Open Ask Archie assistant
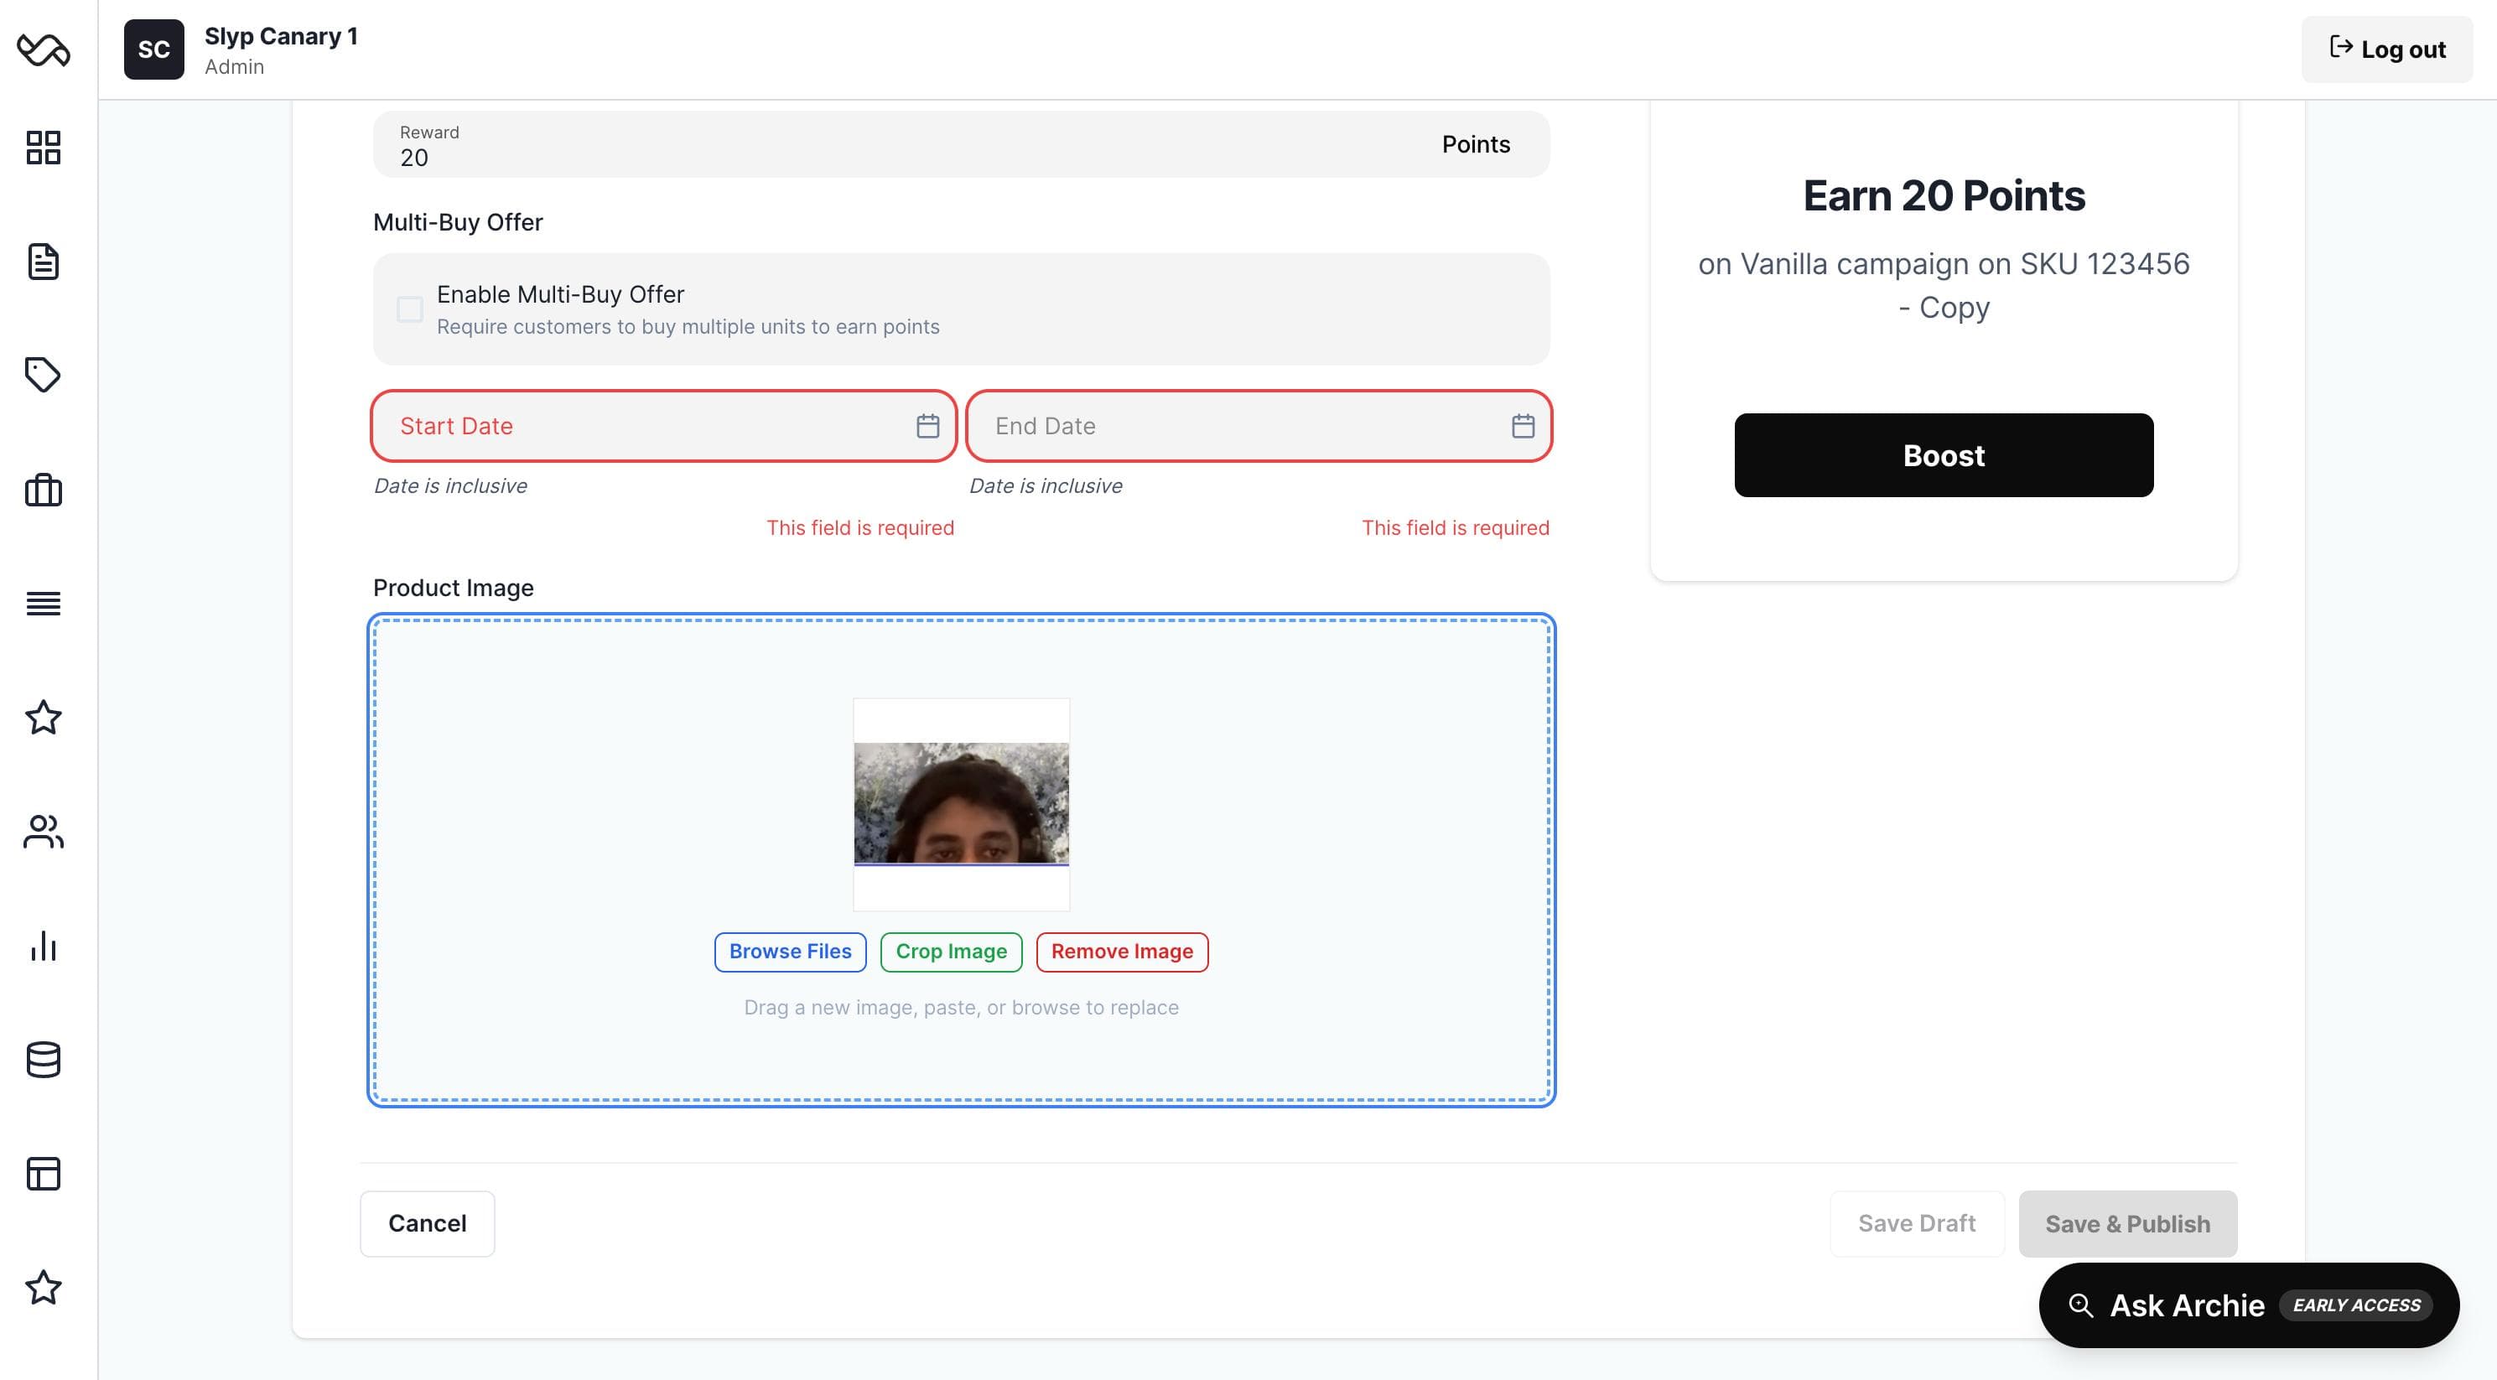Screen dimensions: 2497x1380 [x=2249, y=1305]
